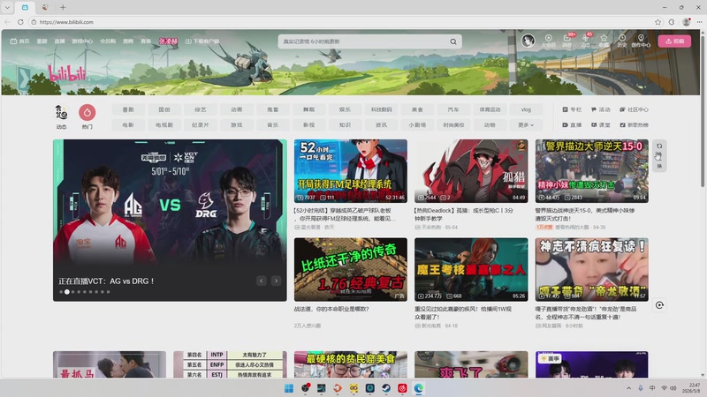This screenshot has width=707, height=397.
Task: Focus the bilibili search input field
Action: click(364, 41)
